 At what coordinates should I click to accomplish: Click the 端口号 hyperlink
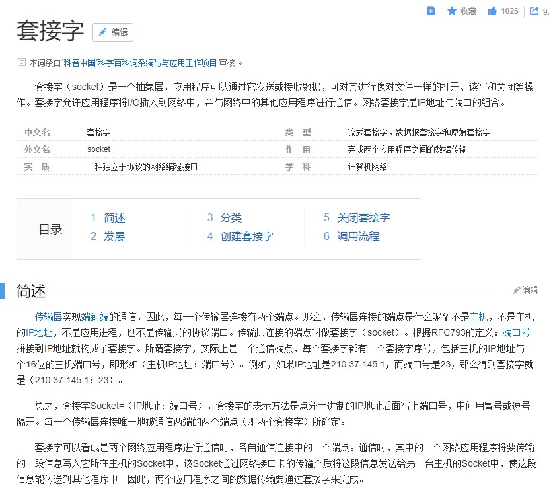(516, 332)
